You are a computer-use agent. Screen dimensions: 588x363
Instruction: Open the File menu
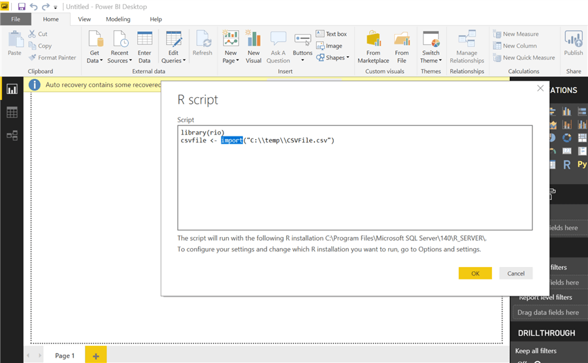(16, 20)
